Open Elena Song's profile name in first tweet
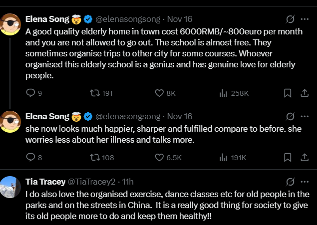The width and height of the screenshot is (317, 225). [x=47, y=19]
